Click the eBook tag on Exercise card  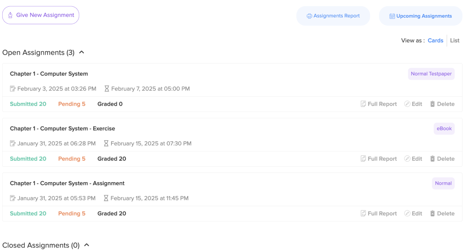(444, 129)
